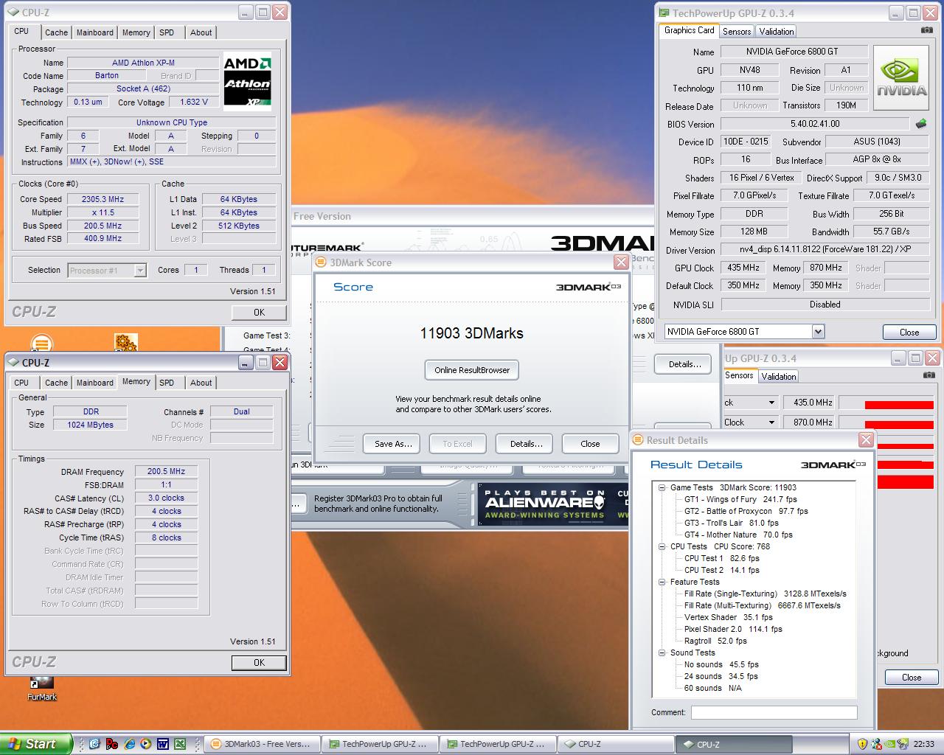Click OK in the top CPU-Z window
944x755 pixels.
click(x=259, y=313)
